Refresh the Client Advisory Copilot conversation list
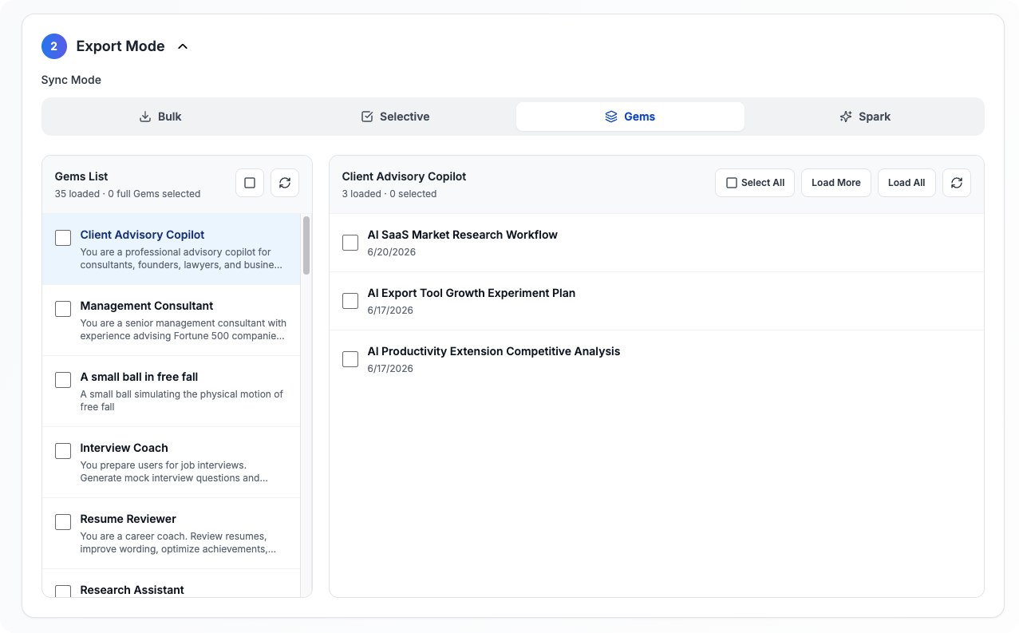This screenshot has width=1019, height=633. click(x=957, y=183)
